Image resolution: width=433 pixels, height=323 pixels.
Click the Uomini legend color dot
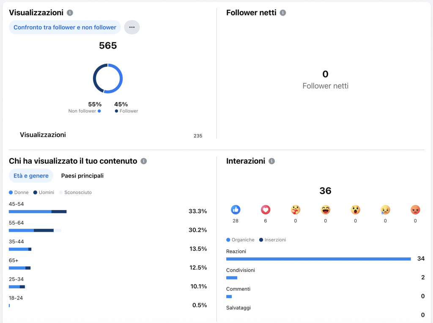[36, 192]
